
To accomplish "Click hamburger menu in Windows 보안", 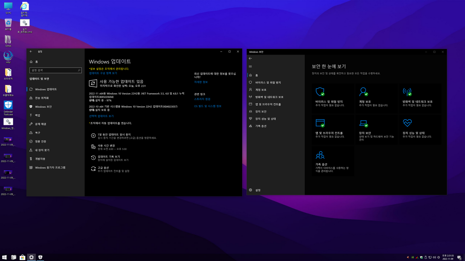I will (x=250, y=66).
